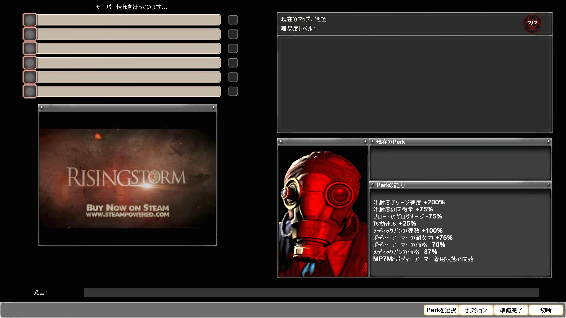This screenshot has width=566, height=318.
Task: Open the Perkを選択 menu button
Action: 441,310
